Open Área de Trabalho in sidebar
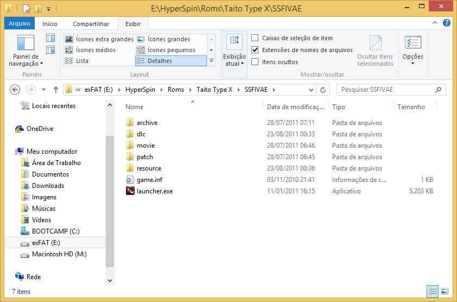 click(x=52, y=162)
